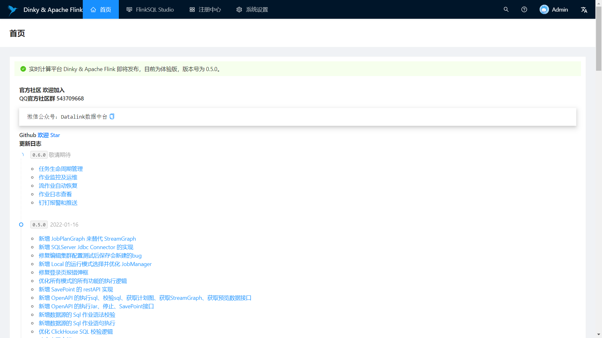The image size is (602, 338).
Task: Click the Admin avatar icon
Action: pyautogui.click(x=544, y=9)
